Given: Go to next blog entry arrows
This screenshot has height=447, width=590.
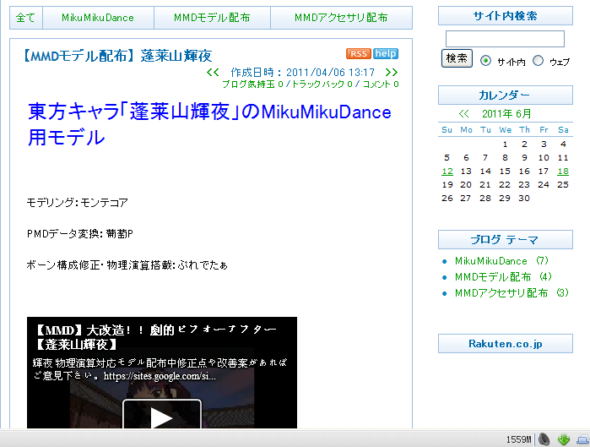Looking at the screenshot, I should pyautogui.click(x=392, y=72).
